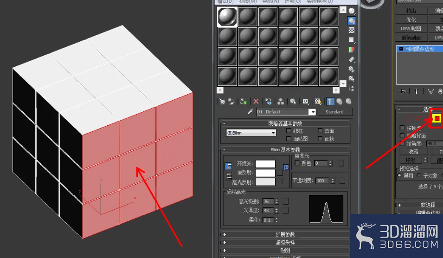
Task: Click the UVW 贴图 modifier button
Action: [411, 29]
